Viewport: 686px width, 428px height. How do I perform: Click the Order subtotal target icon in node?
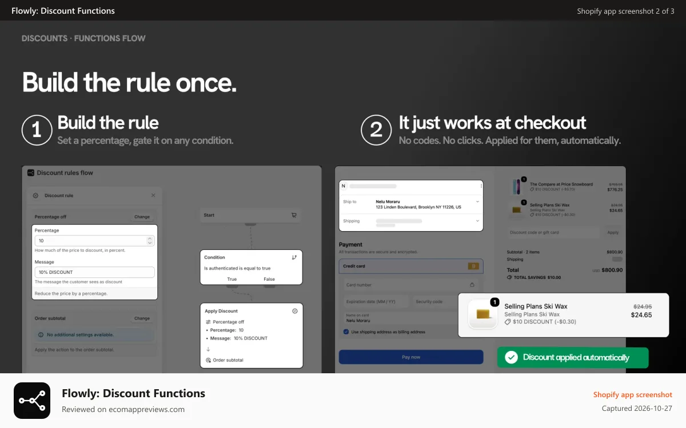click(x=208, y=360)
